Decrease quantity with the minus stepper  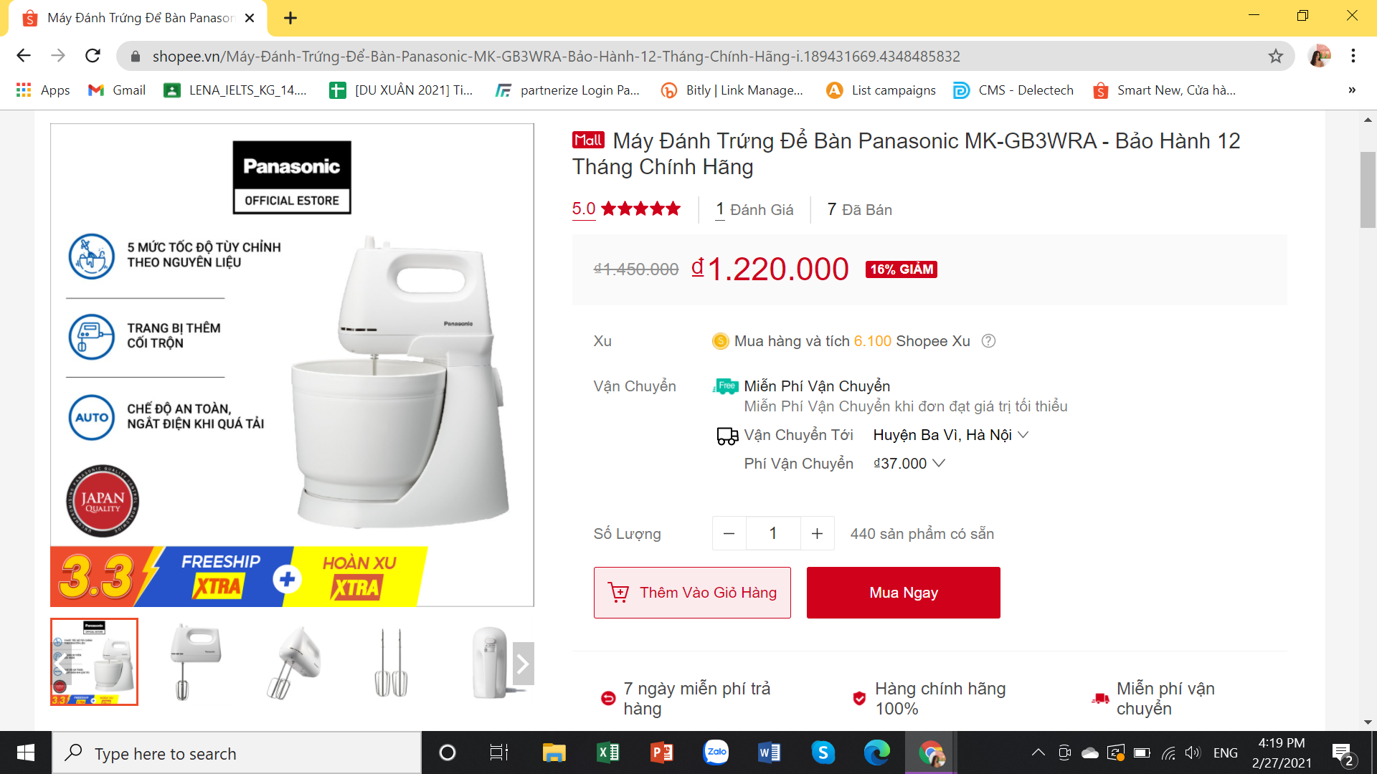point(729,533)
